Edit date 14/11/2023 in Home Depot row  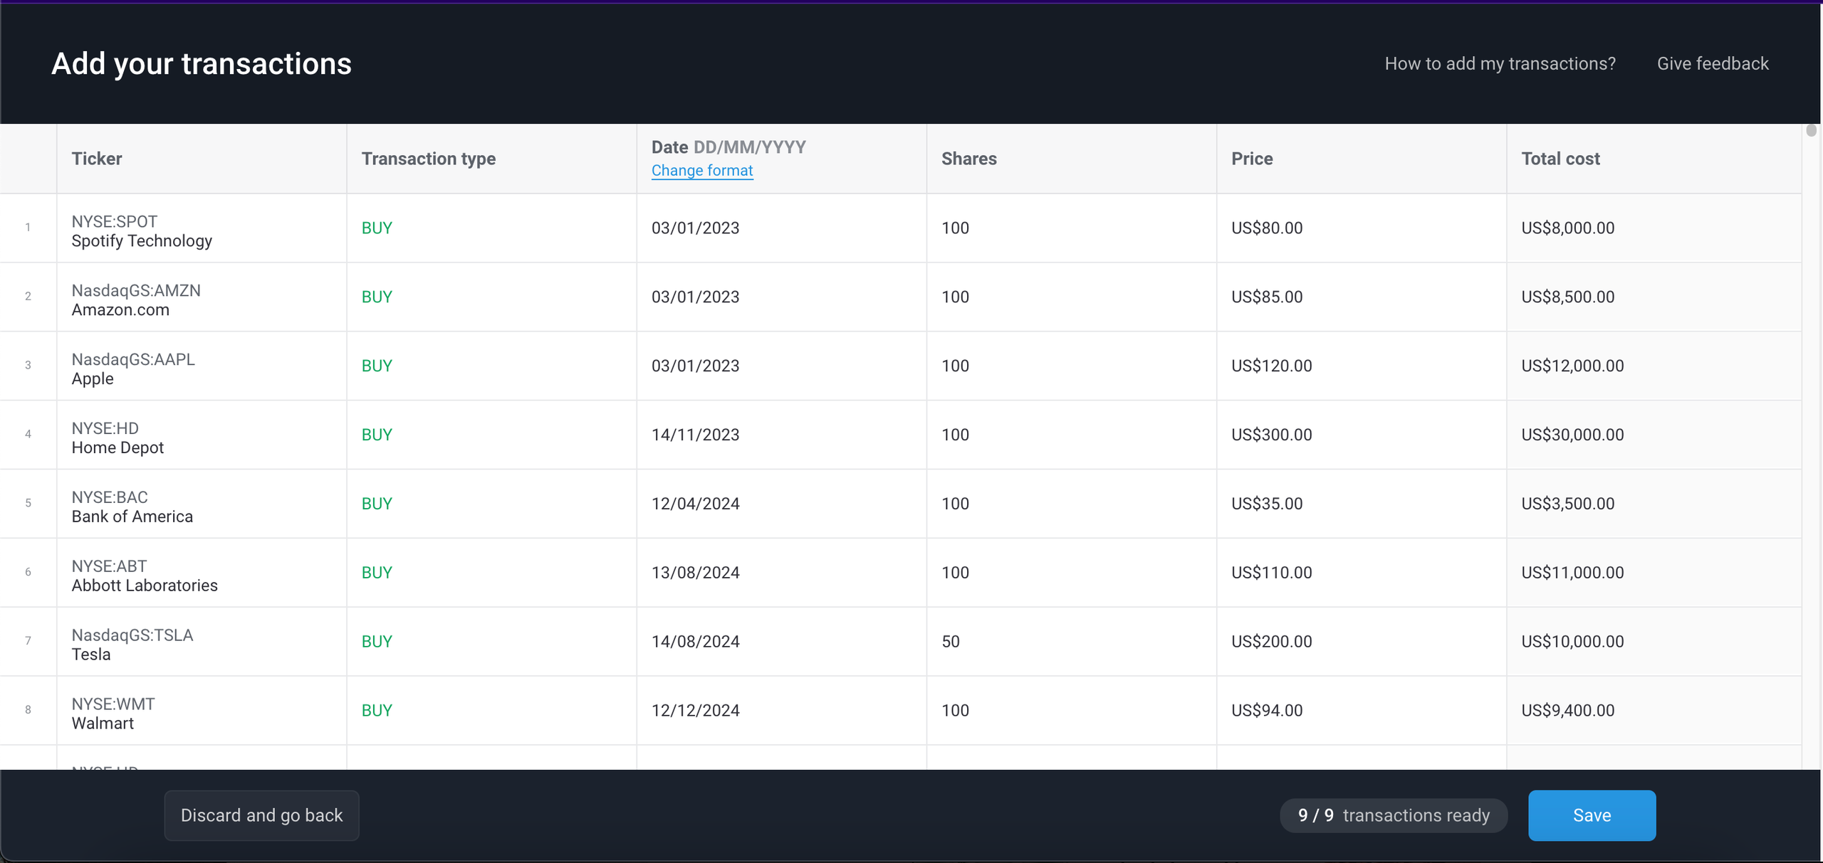click(x=781, y=435)
